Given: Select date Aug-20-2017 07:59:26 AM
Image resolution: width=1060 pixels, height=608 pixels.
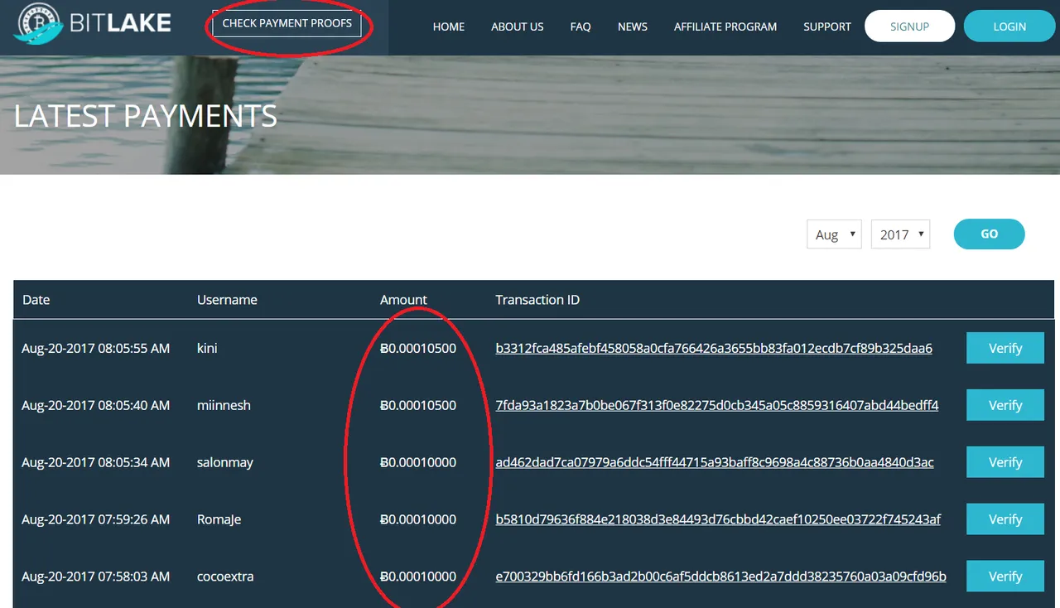Looking at the screenshot, I should tap(96, 519).
